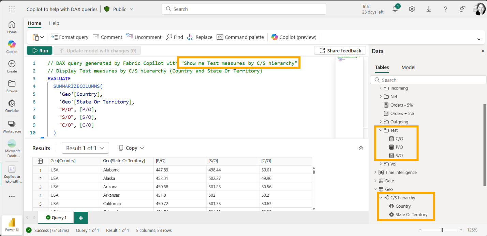
Task: Switch to the Help ribbon tab
Action: click(54, 23)
